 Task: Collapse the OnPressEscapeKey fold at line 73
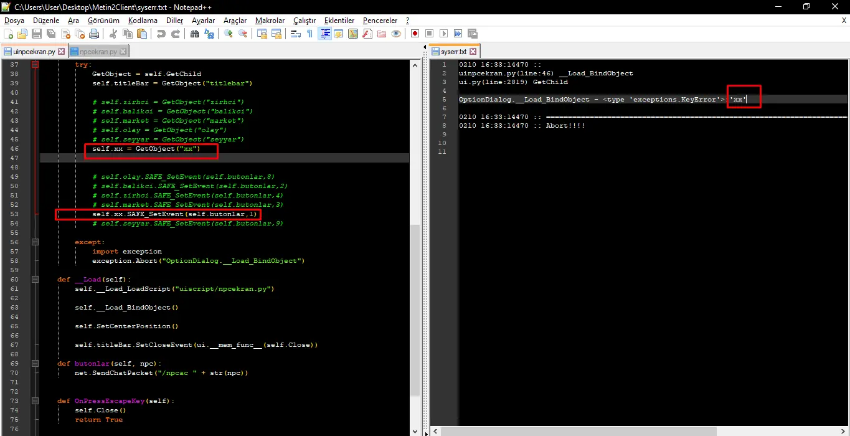click(35, 400)
